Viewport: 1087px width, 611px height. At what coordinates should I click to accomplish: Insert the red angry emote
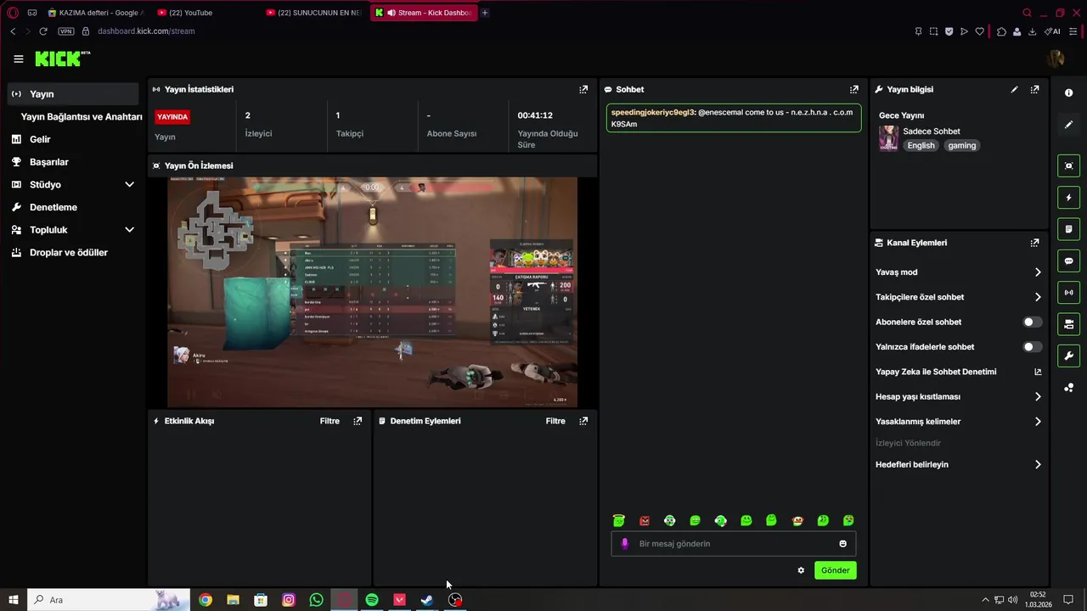[645, 521]
